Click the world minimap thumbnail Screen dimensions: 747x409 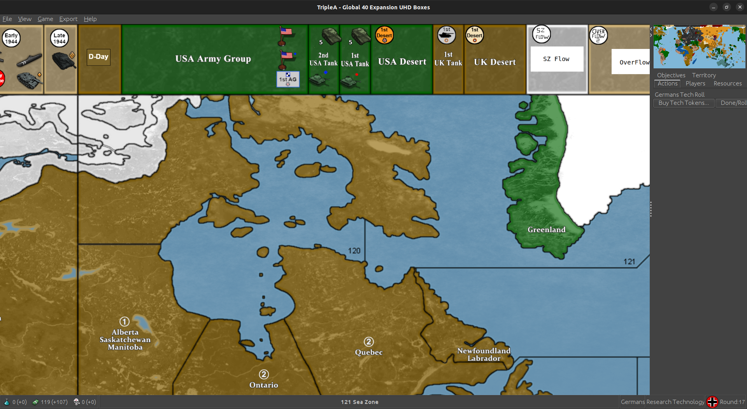(x=699, y=47)
